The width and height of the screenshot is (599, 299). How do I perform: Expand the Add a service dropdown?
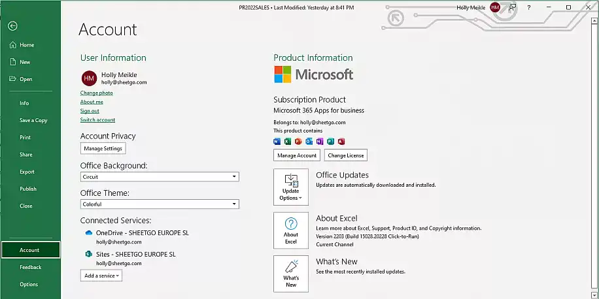101,275
